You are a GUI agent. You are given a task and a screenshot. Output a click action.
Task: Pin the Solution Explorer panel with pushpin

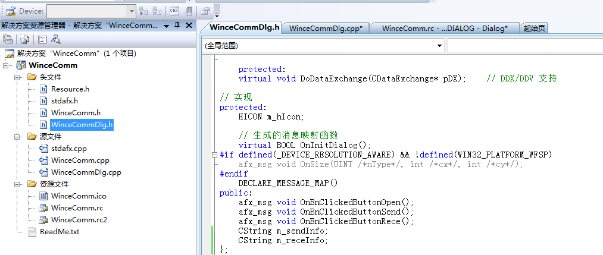(177, 26)
